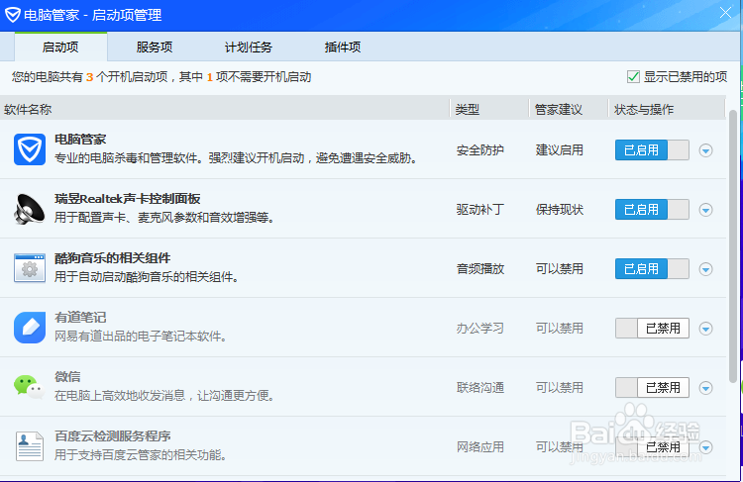Screen dimensions: 743x482
Task: Click the 酷狗音乐 component gear window icon
Action: [x=30, y=268]
